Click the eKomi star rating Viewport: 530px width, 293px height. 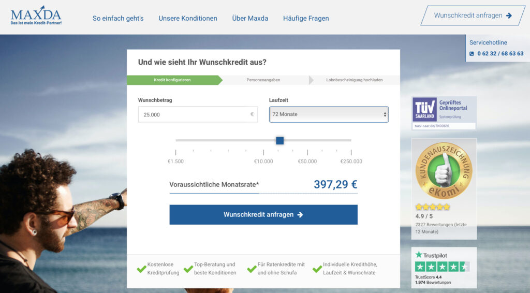(433, 207)
